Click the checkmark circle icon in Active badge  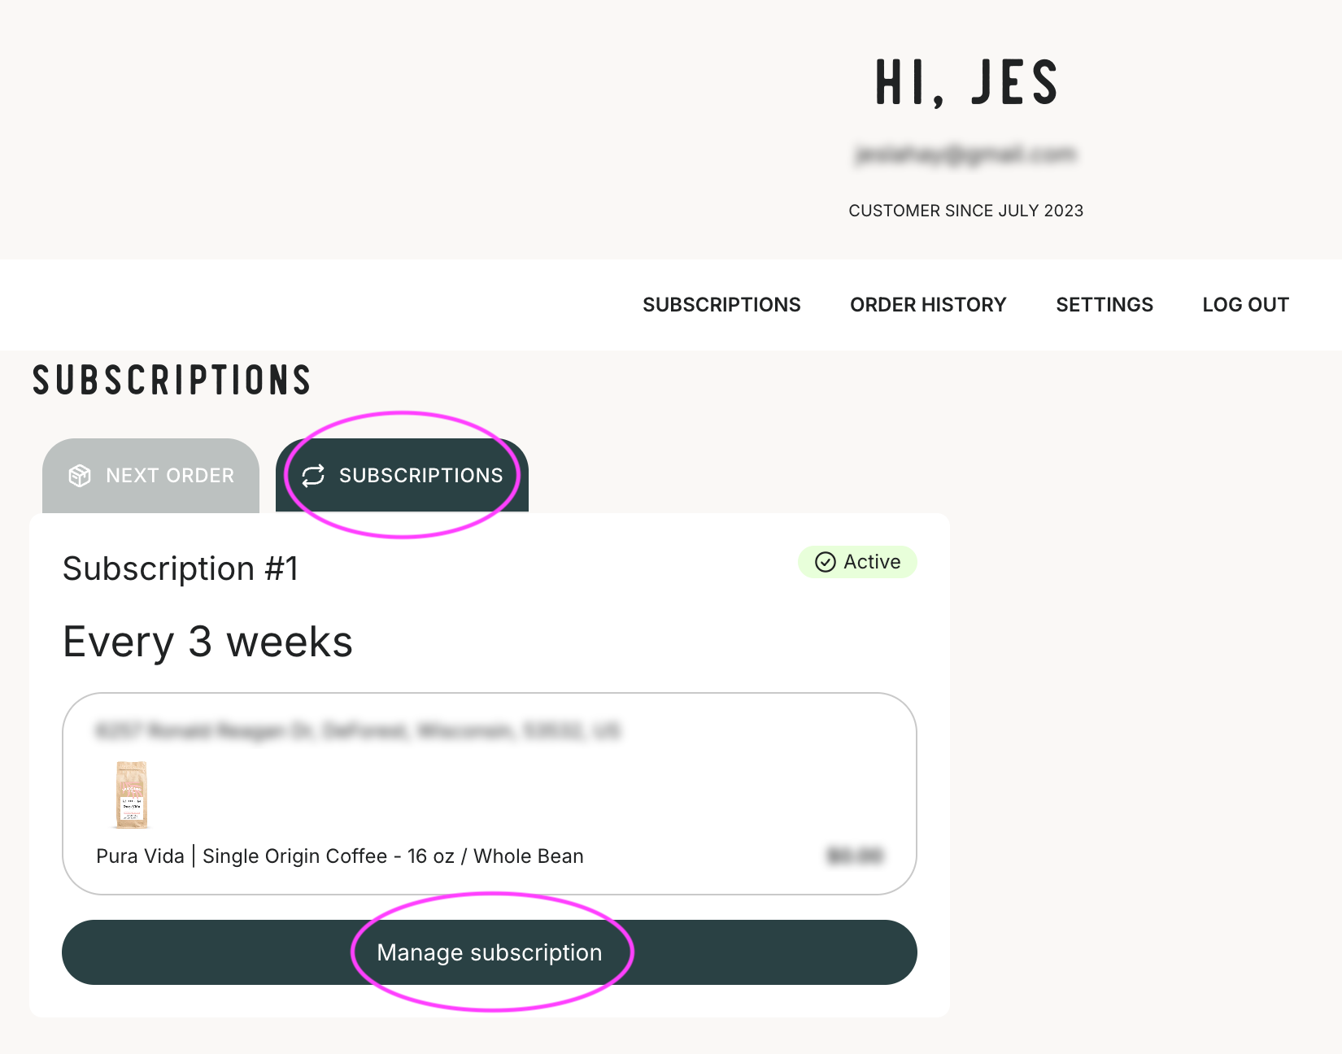(826, 562)
